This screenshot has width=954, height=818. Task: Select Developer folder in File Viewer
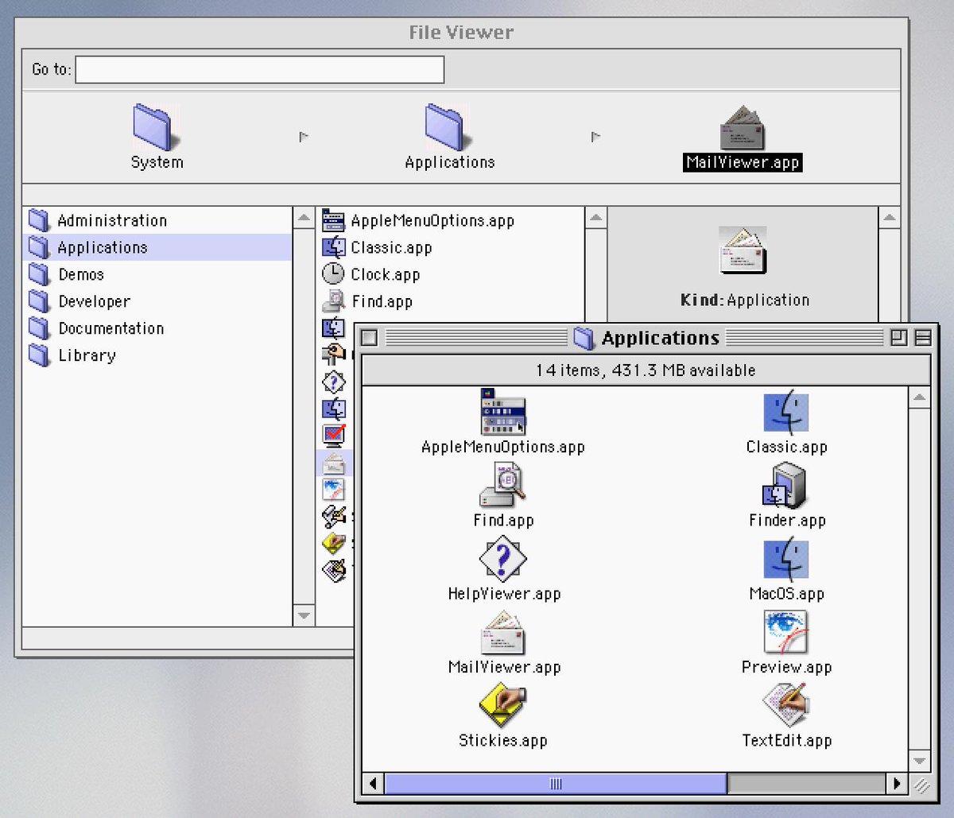coord(157,302)
